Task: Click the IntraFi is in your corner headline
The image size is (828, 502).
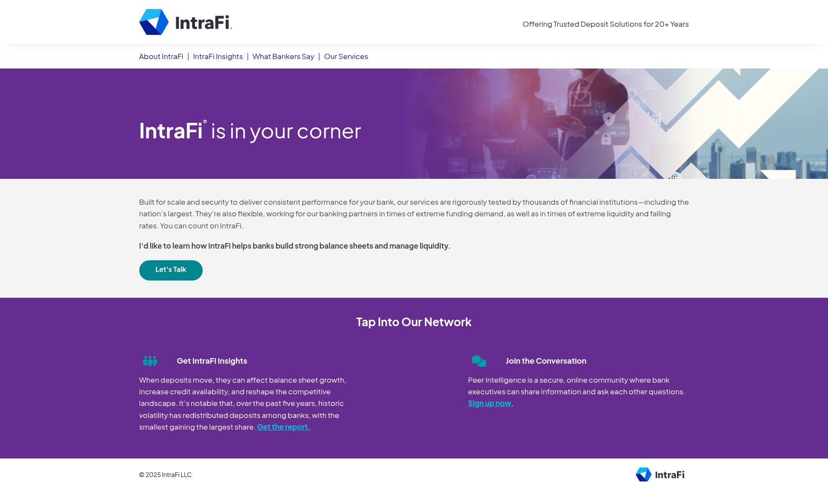Action: [250, 131]
